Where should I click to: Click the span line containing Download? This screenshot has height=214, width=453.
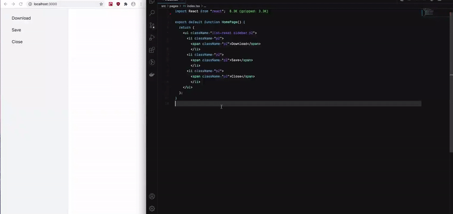(x=225, y=44)
